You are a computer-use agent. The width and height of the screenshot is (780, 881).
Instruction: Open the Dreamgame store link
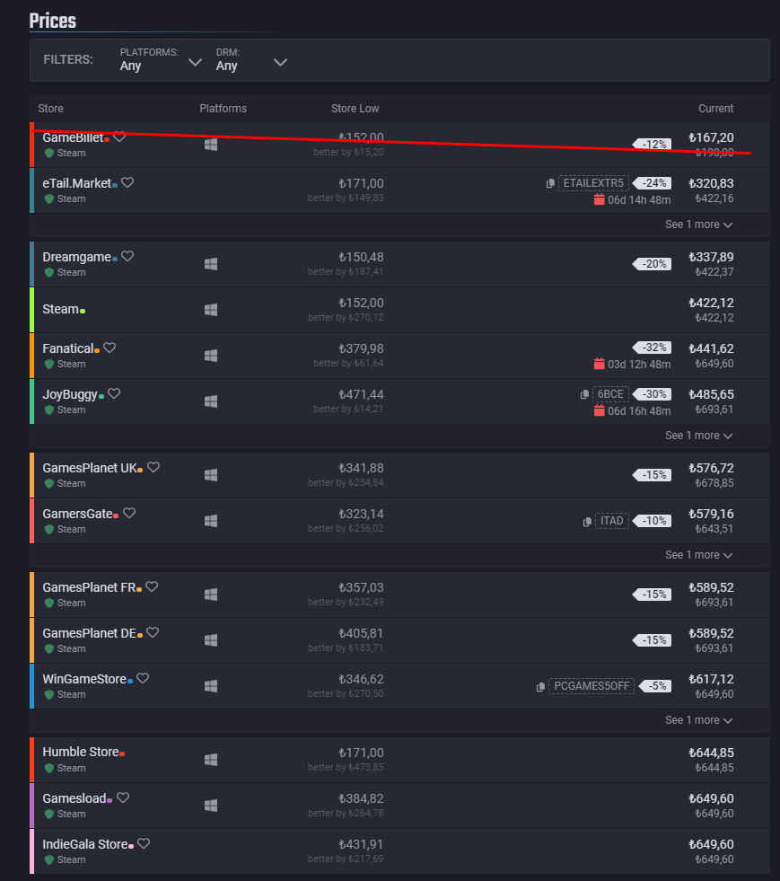76,257
